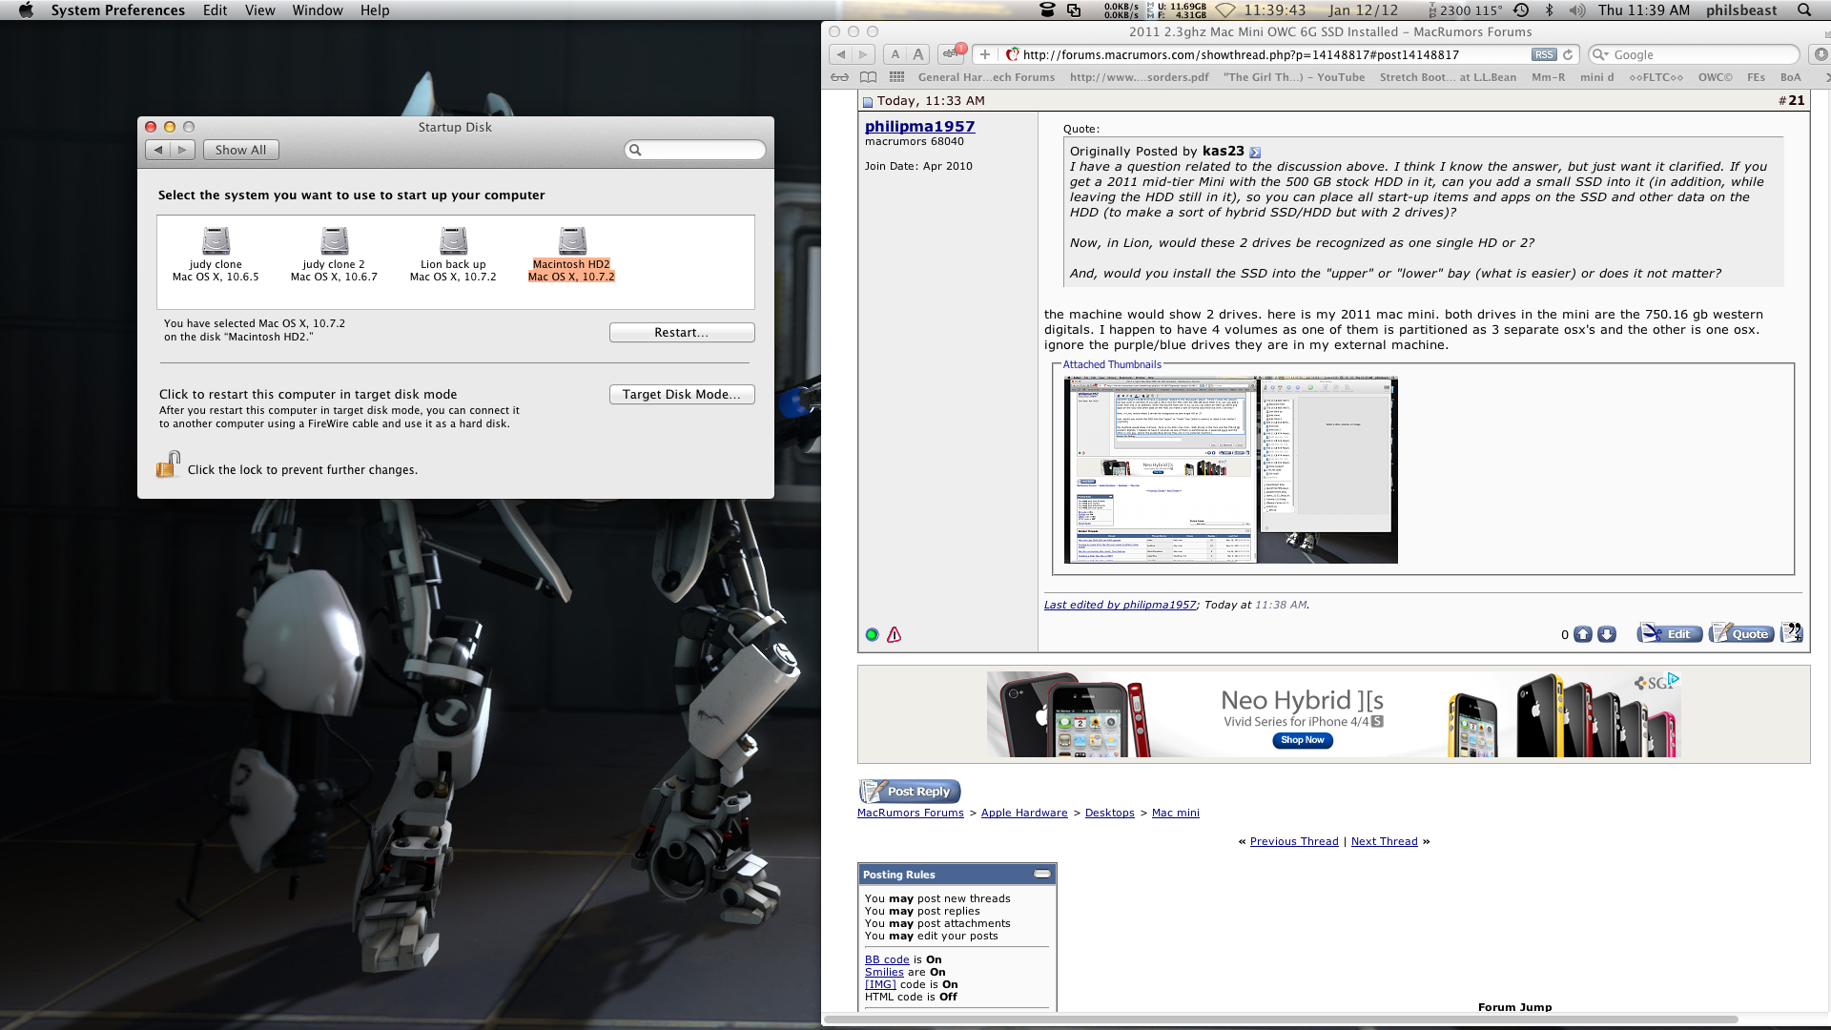The image size is (1831, 1030).
Task: Collapse the Posting Rules box
Action: pos(1042,874)
